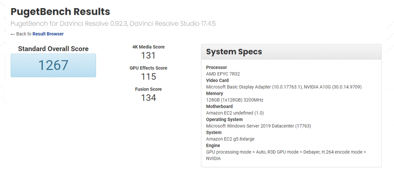Select the 4K Media Score label
The height and width of the screenshot is (176, 394).
tap(148, 47)
